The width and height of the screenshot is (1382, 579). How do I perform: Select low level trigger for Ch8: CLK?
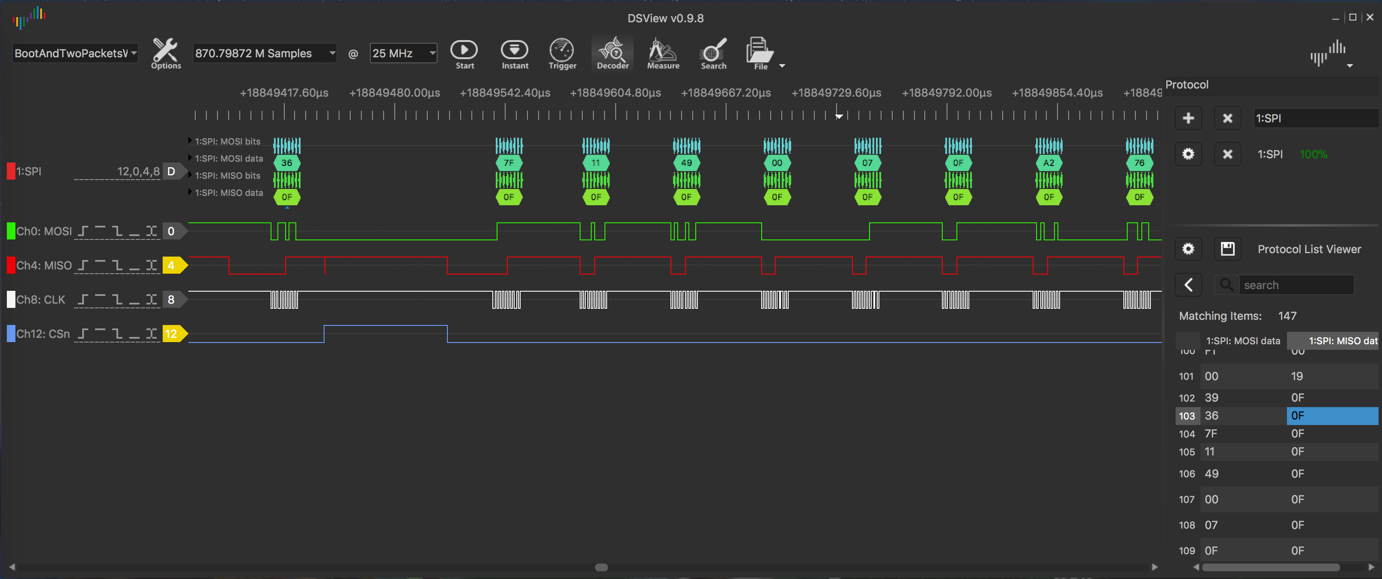click(134, 300)
